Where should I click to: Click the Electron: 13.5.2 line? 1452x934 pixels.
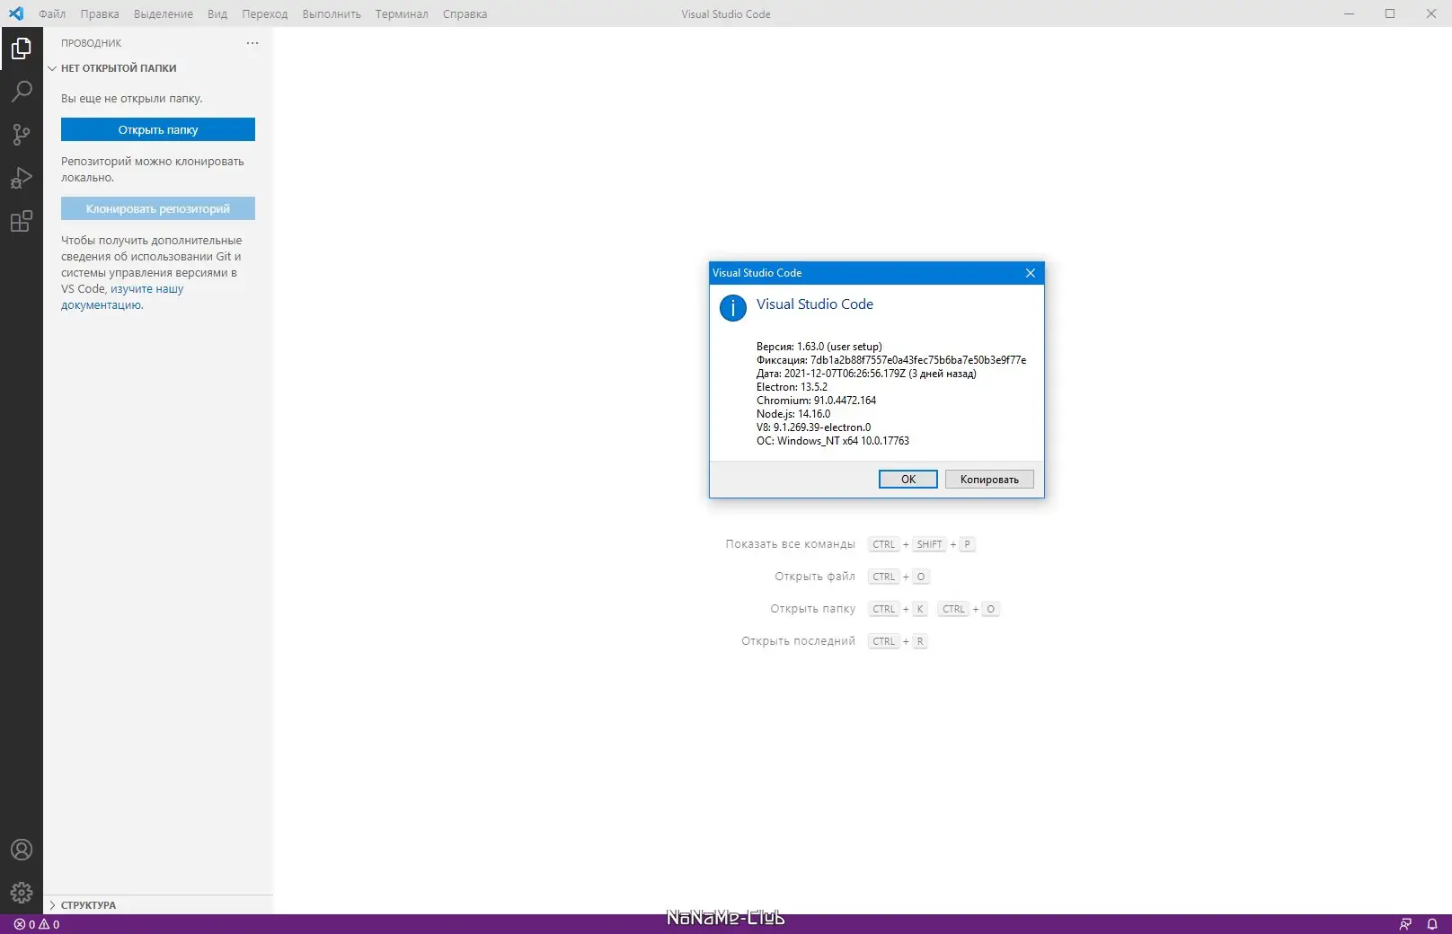click(x=792, y=387)
